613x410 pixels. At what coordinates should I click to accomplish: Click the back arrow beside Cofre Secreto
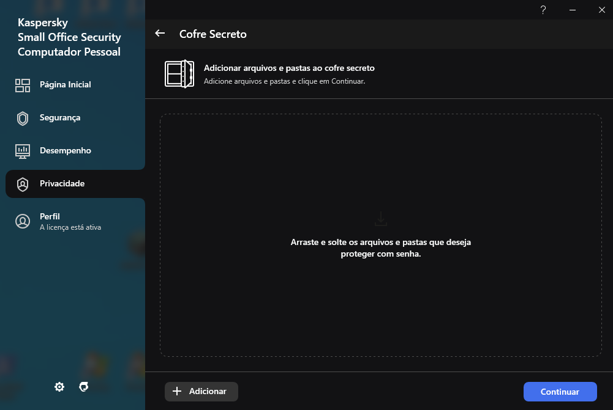[160, 34]
